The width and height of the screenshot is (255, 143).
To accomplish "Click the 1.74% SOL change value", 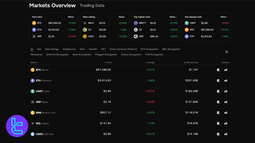I will coord(151,123).
